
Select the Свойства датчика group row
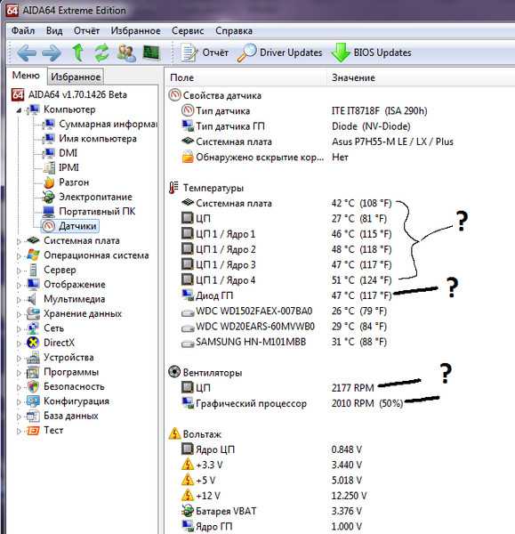tap(341, 95)
